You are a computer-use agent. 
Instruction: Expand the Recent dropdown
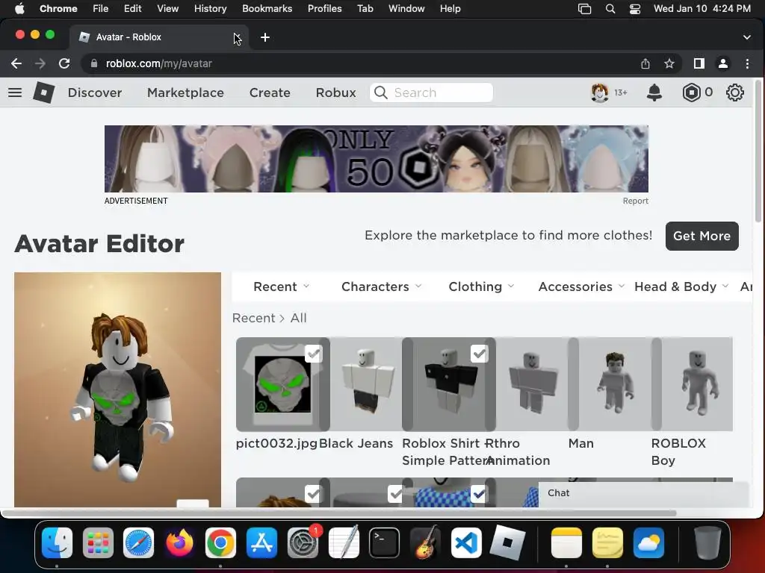[281, 286]
